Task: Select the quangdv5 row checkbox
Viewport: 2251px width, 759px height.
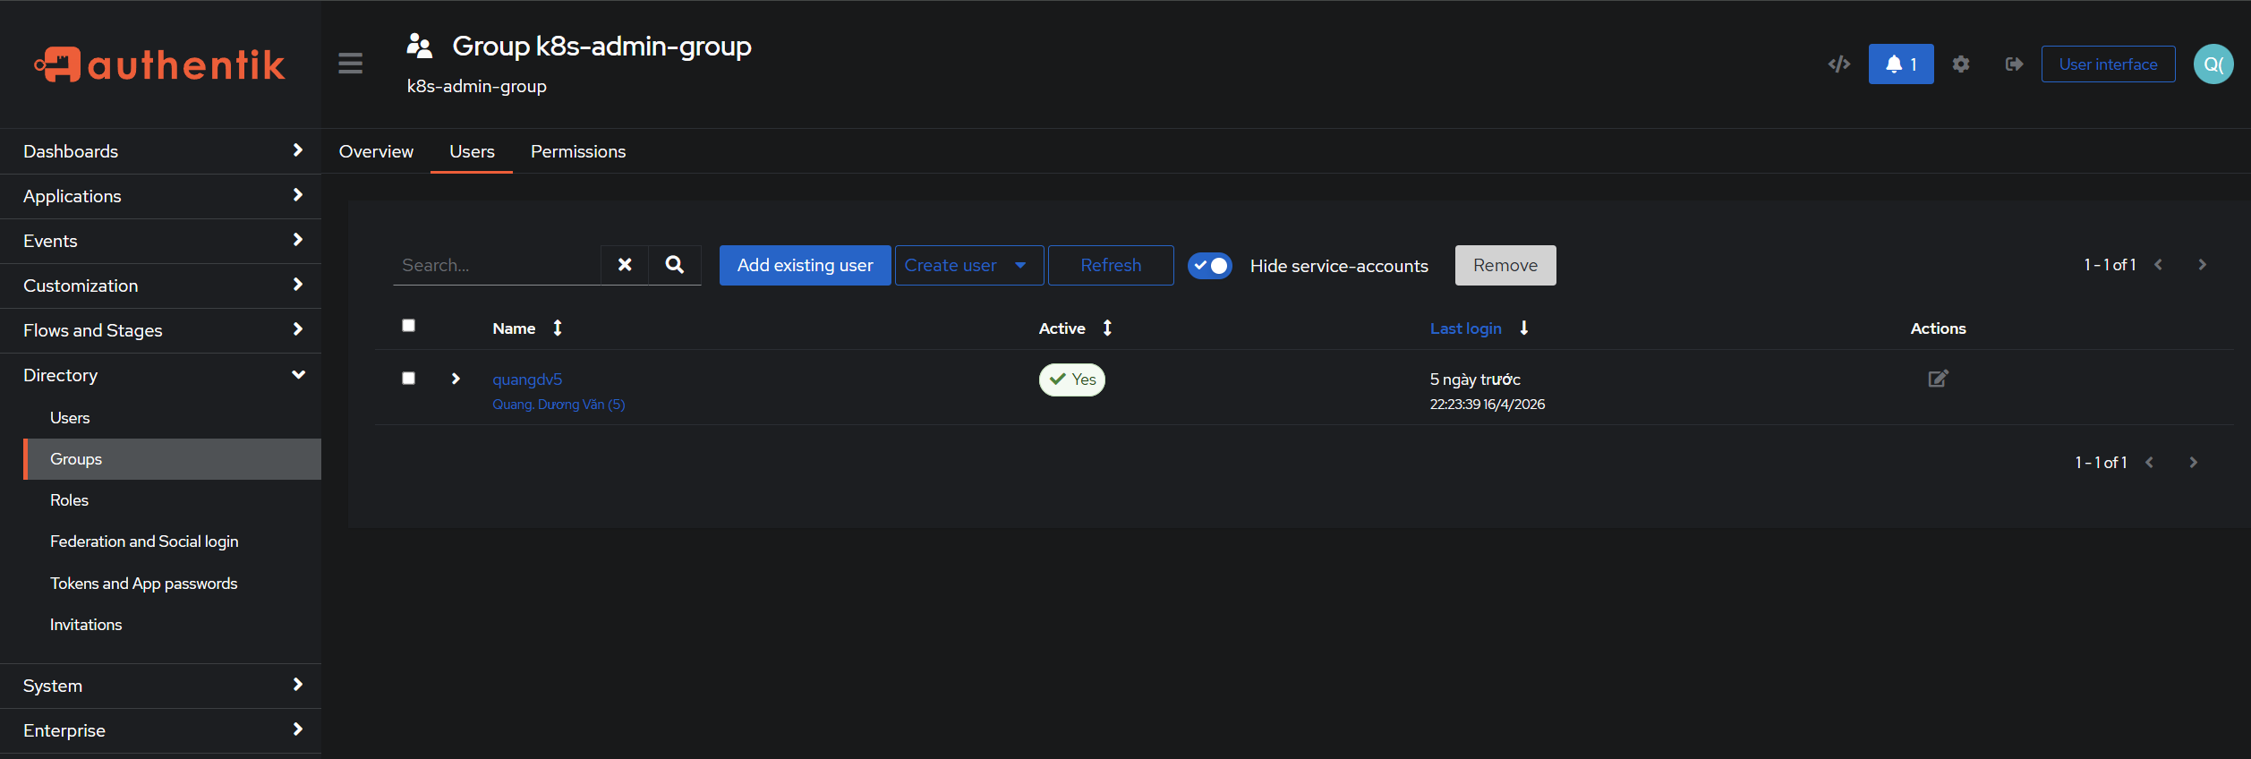Action: click(x=408, y=379)
